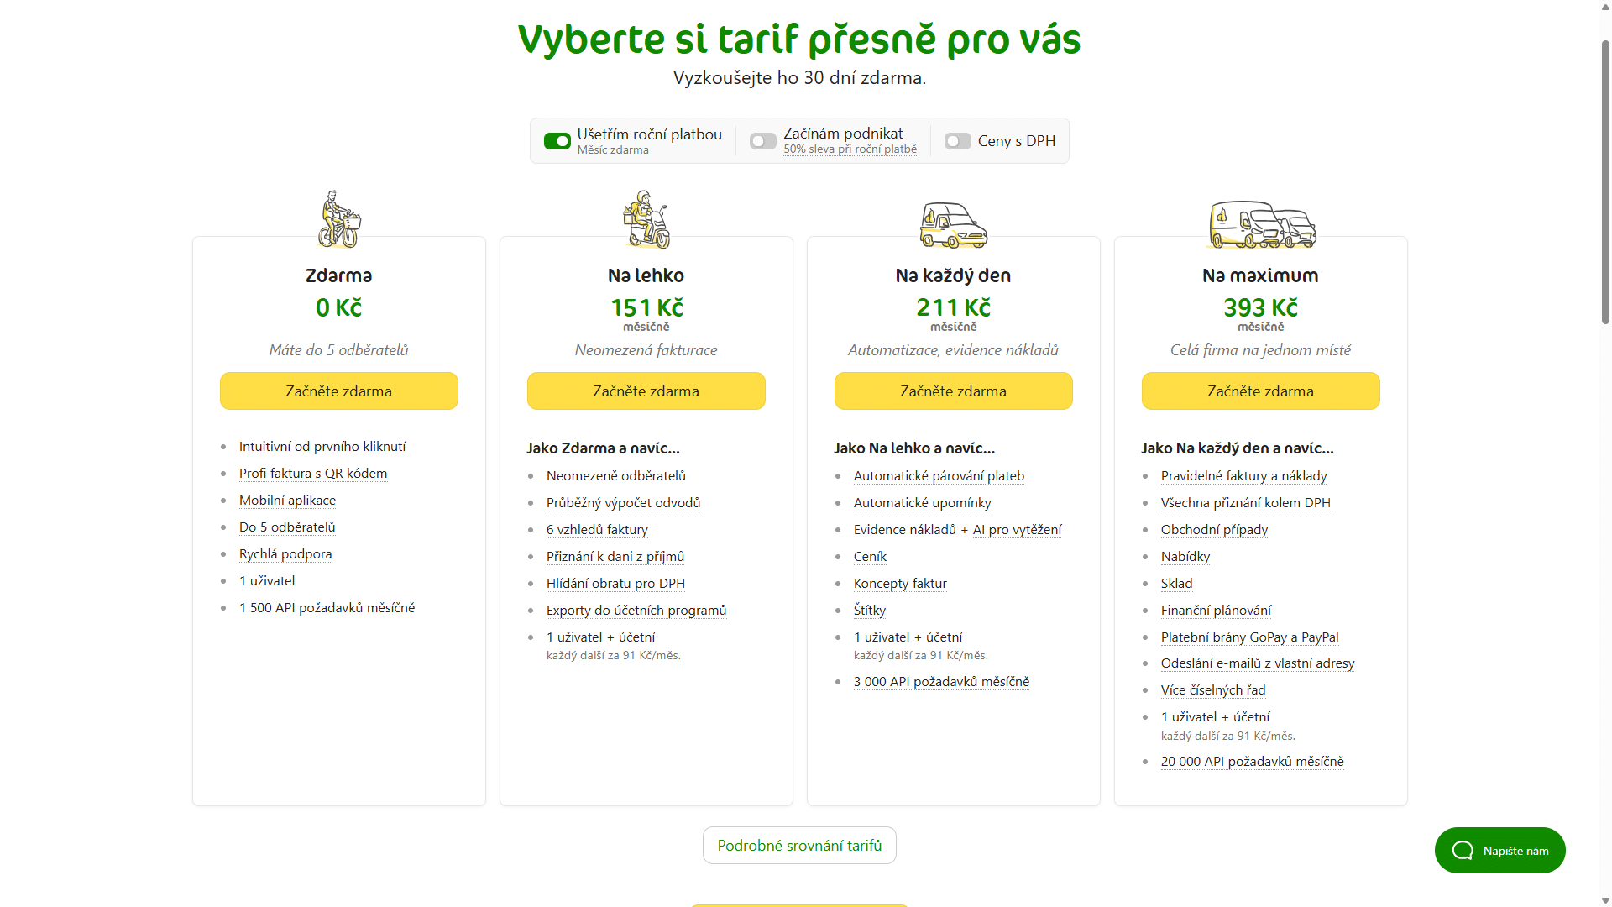Screen dimensions: 1612x907
Task: Open the Automatické párování plateb link
Action: (x=939, y=476)
